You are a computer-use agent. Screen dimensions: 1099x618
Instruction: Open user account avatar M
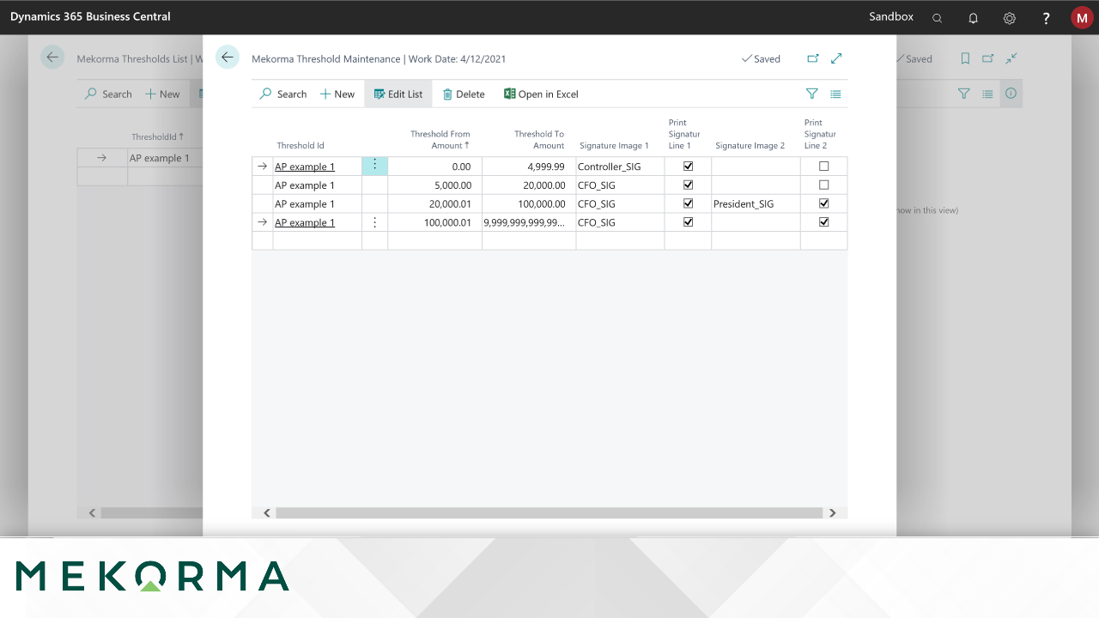[x=1082, y=17]
